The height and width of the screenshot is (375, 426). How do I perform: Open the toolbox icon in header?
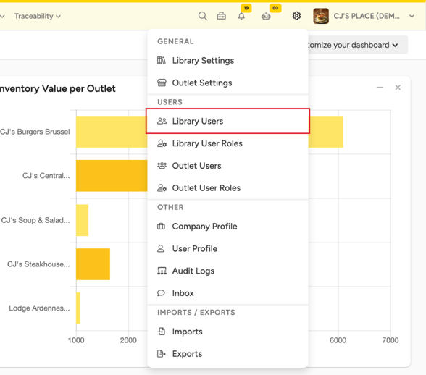point(222,16)
